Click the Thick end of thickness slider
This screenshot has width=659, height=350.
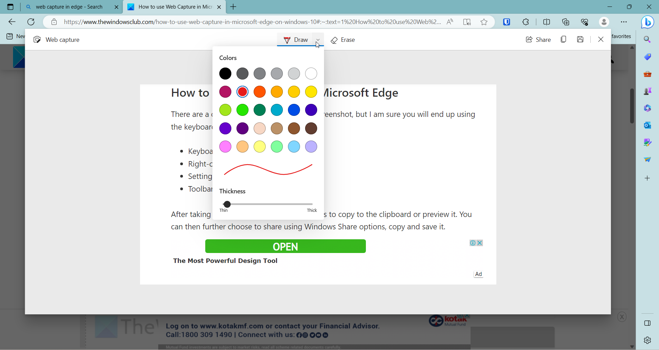pos(312,204)
